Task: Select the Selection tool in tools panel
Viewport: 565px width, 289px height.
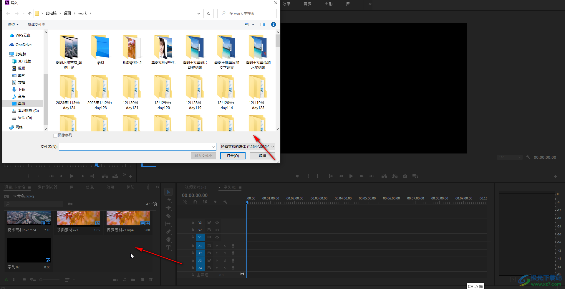Action: click(168, 192)
